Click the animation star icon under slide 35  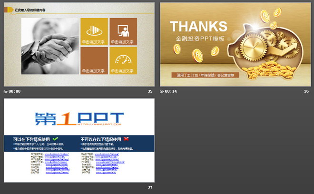click(6, 91)
